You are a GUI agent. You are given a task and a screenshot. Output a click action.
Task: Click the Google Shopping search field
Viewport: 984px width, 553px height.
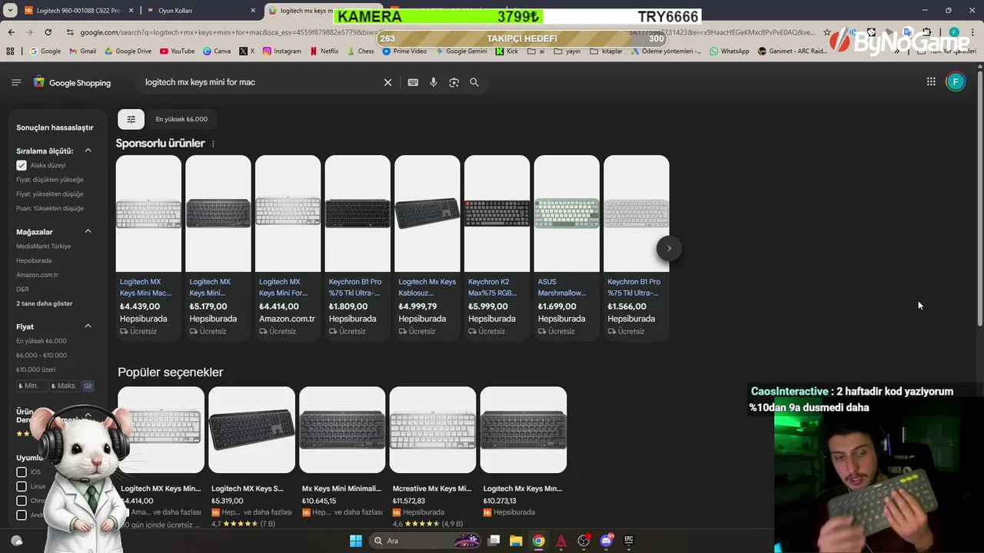pos(261,82)
